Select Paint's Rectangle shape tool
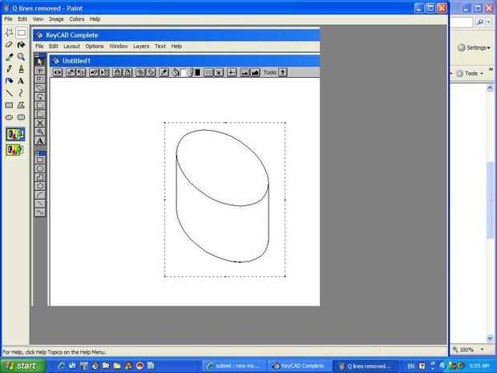This screenshot has width=497, height=373. [x=9, y=105]
